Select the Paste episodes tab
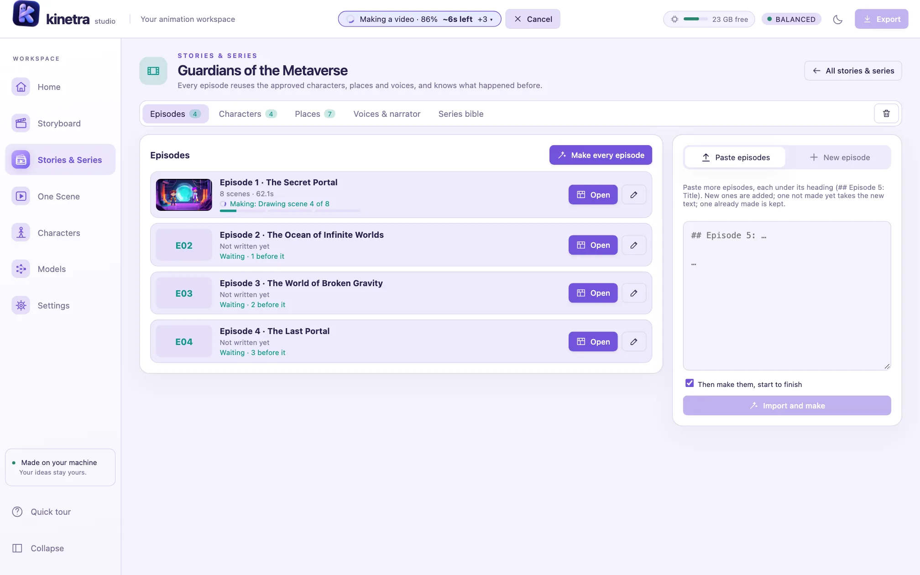 click(x=735, y=157)
